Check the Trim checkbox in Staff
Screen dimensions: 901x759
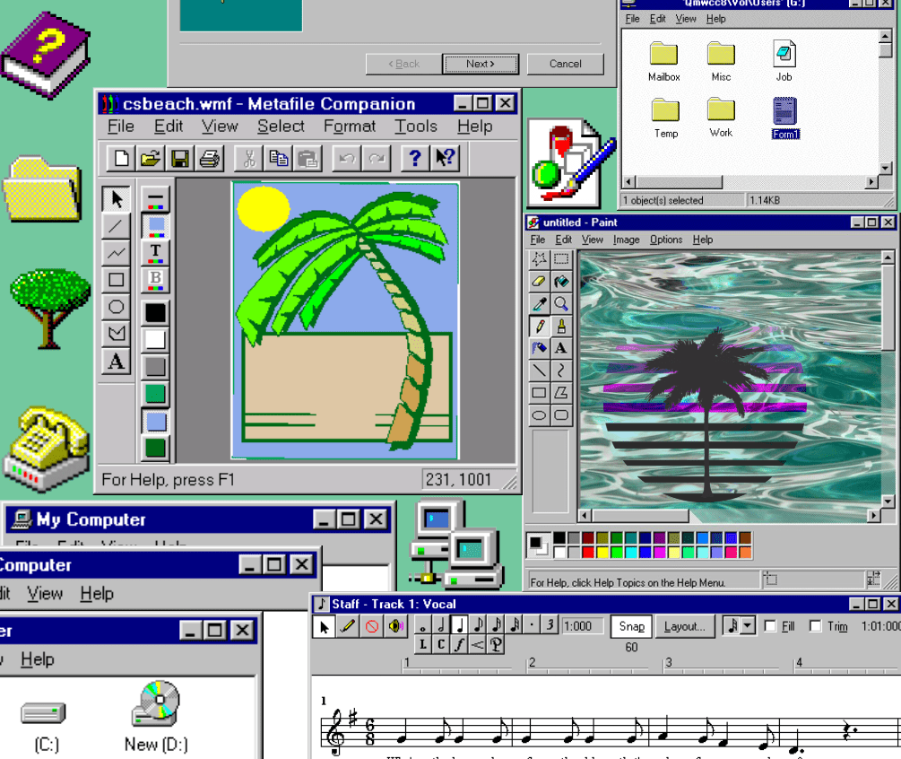pos(814,626)
